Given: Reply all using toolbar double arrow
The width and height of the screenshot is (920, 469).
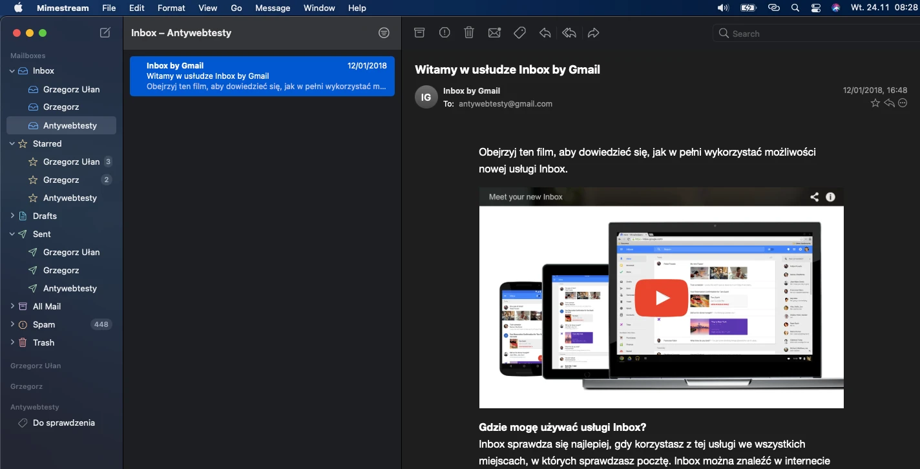Looking at the screenshot, I should [x=569, y=33].
